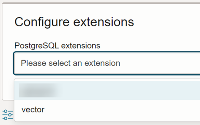This screenshot has width=200, height=125.
Task: Select the first item in extension dropdown list
Action: [107, 91]
